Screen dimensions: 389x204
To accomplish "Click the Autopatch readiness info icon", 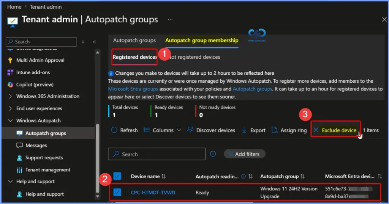I will [244, 176].
